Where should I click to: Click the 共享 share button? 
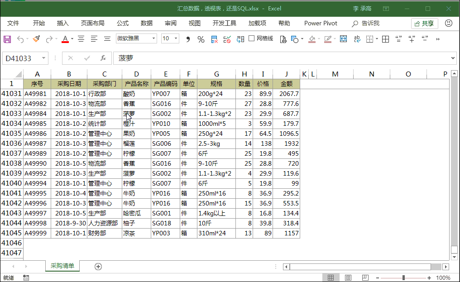[x=424, y=24]
